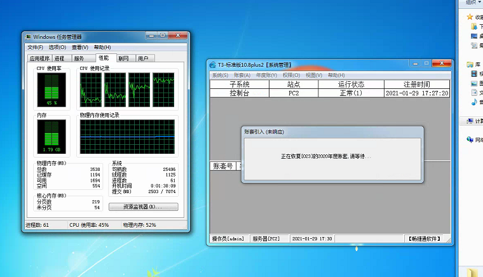Viewport: 483px width, 277px height.
Task: Click the 账套号 column header
Action: point(223,166)
